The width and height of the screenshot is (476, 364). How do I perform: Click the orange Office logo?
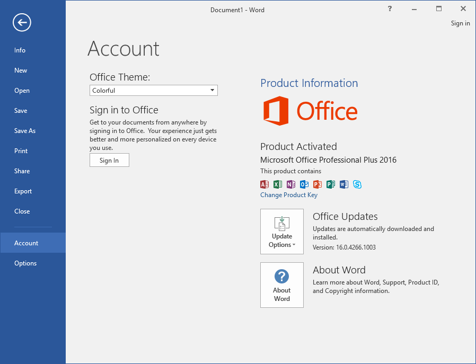(x=310, y=111)
